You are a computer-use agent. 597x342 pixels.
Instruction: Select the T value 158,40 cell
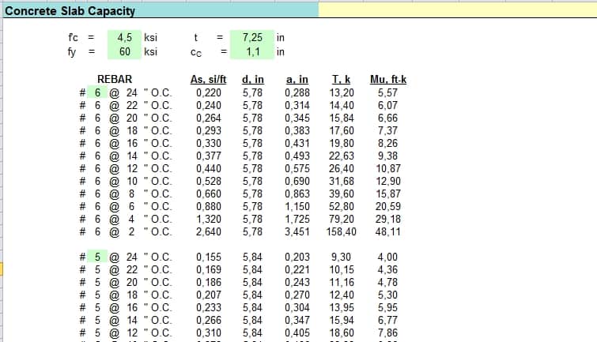click(341, 232)
